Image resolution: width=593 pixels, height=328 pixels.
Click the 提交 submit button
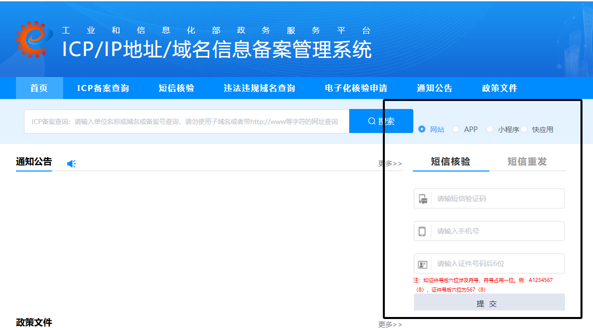tap(489, 302)
